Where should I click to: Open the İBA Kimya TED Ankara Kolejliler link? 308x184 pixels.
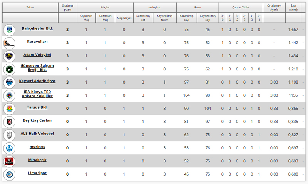click(37, 94)
